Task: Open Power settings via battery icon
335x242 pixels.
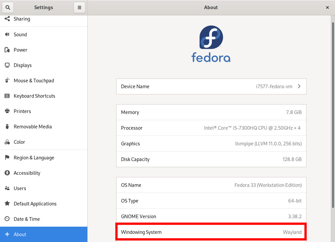Action: (7, 50)
